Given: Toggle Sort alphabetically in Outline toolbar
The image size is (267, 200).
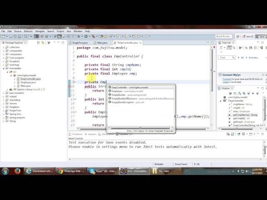Looking at the screenshot, I should coord(239,93).
